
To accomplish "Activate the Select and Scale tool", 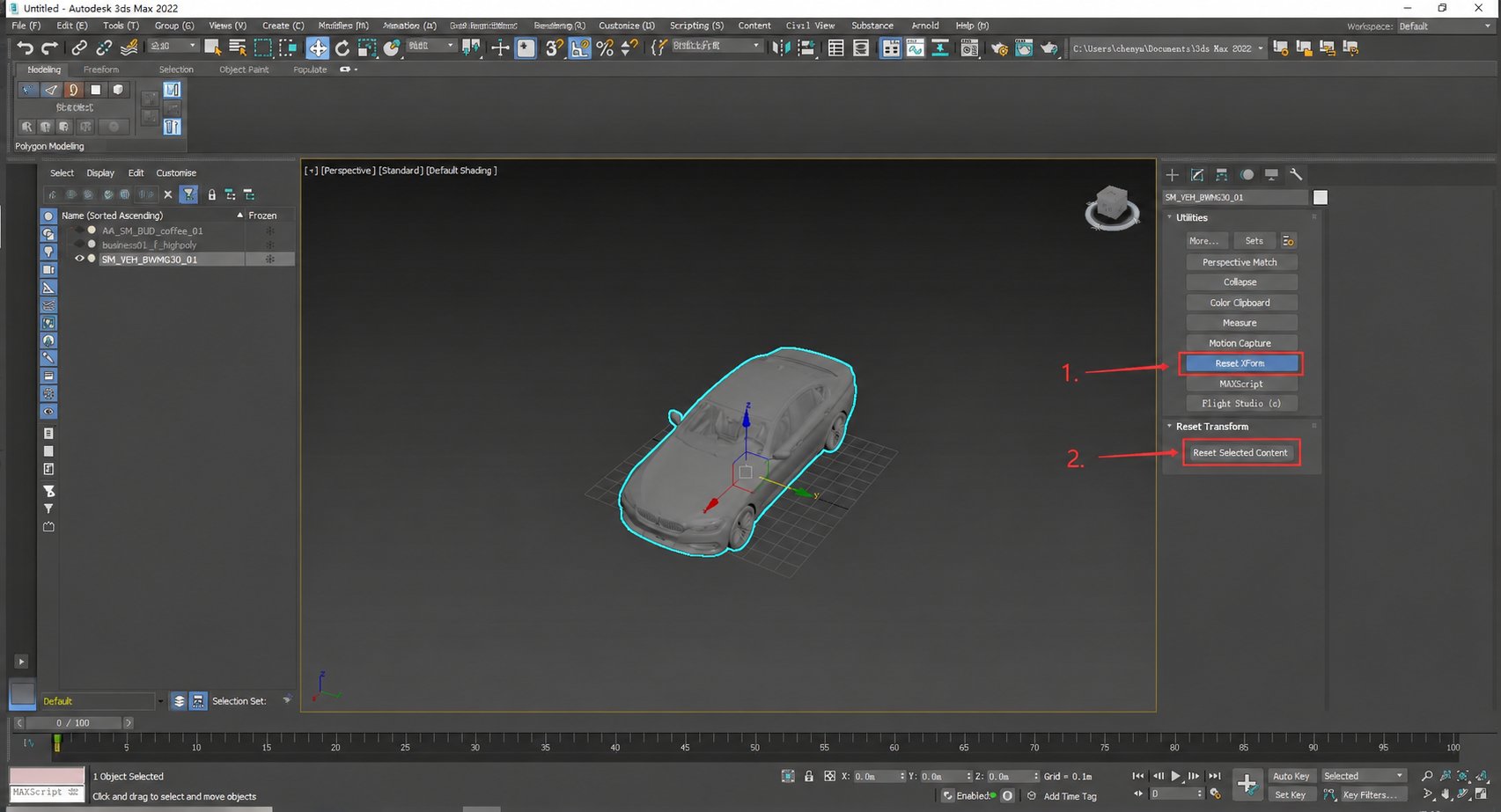I will [367, 48].
